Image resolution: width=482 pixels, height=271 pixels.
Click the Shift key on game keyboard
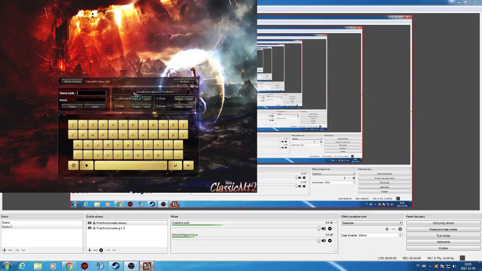pos(86,165)
